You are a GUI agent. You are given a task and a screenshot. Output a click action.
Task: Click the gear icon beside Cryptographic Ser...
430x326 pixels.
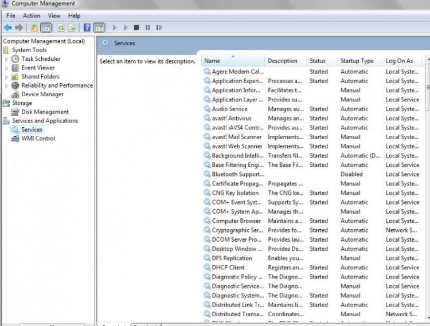click(207, 230)
